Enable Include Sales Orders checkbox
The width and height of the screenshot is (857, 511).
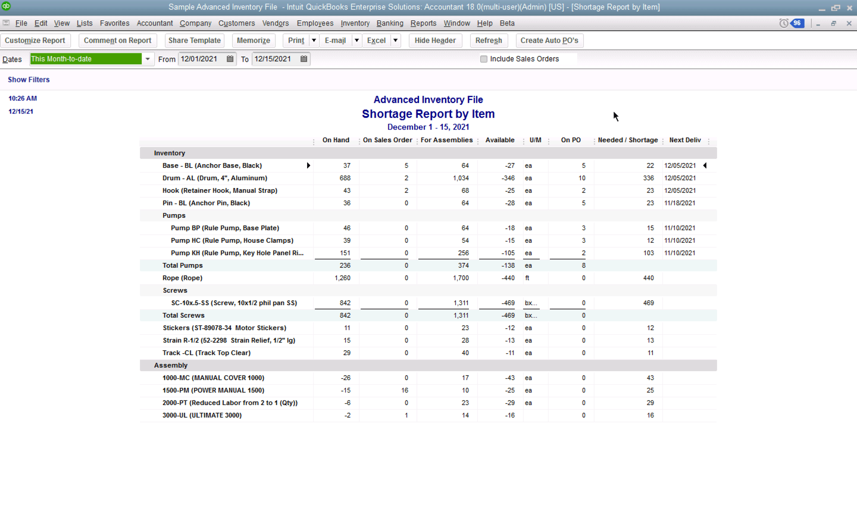[484, 59]
